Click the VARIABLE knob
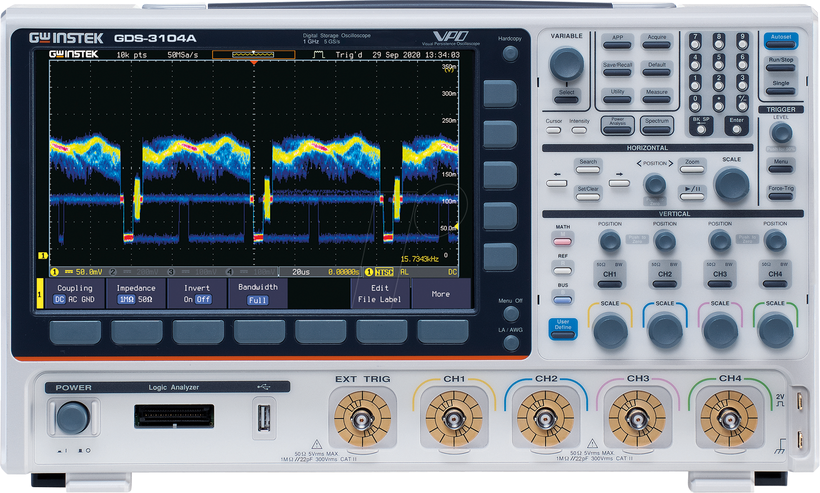 (566, 64)
